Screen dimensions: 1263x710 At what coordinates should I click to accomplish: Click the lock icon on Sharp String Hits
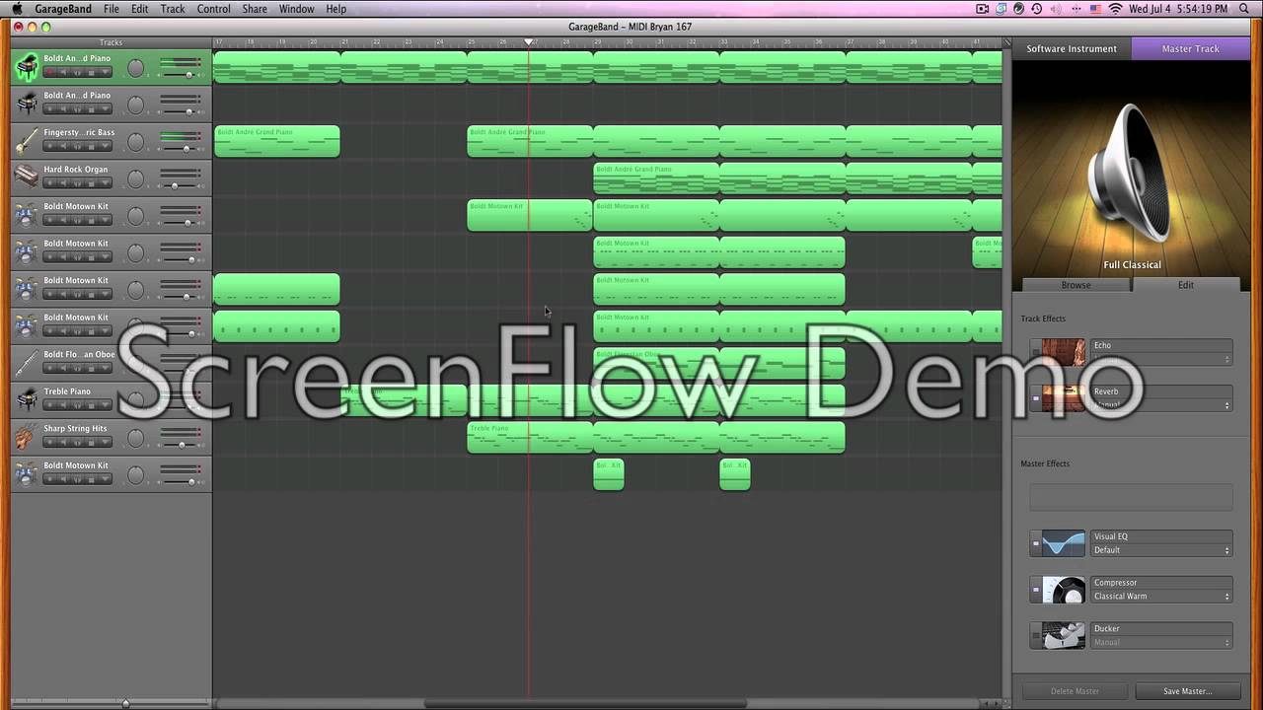pyautogui.click(x=91, y=442)
